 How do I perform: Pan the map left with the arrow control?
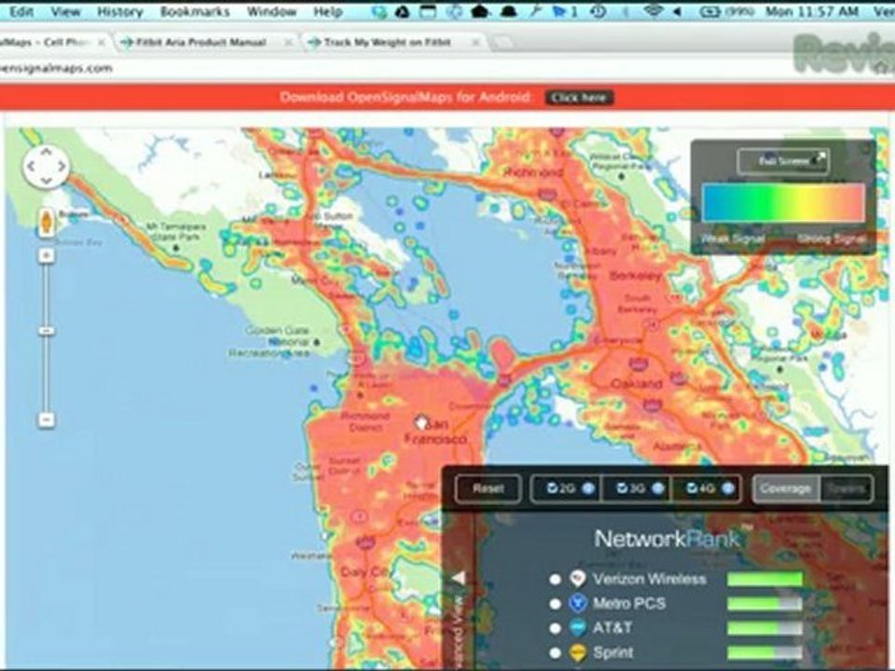31,167
